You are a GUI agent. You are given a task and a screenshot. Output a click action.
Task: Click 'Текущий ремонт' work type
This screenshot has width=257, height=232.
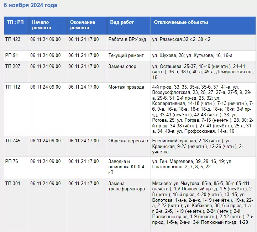click(126, 56)
